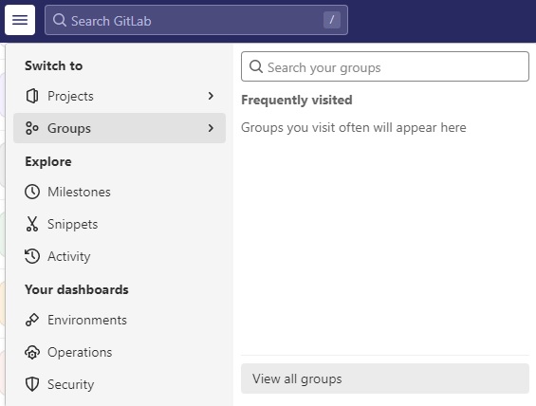Screen dimensions: 536x406
Task: Click the Activity history icon
Action: (32, 256)
